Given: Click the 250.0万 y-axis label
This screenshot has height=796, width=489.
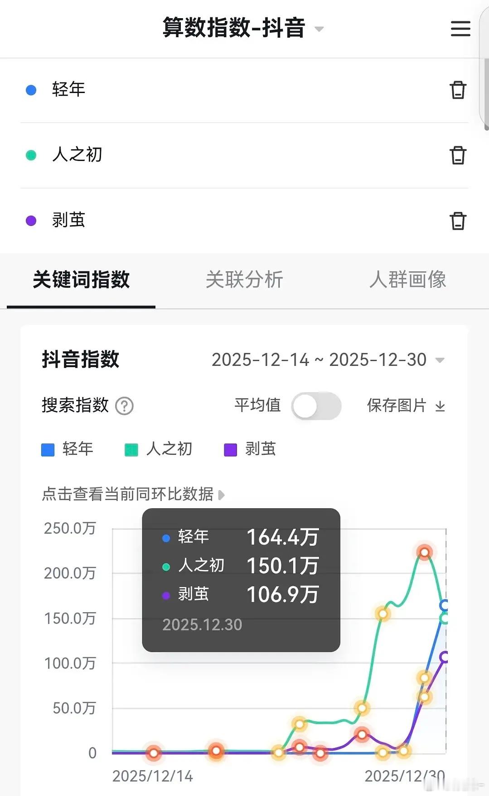Looking at the screenshot, I should tap(70, 528).
